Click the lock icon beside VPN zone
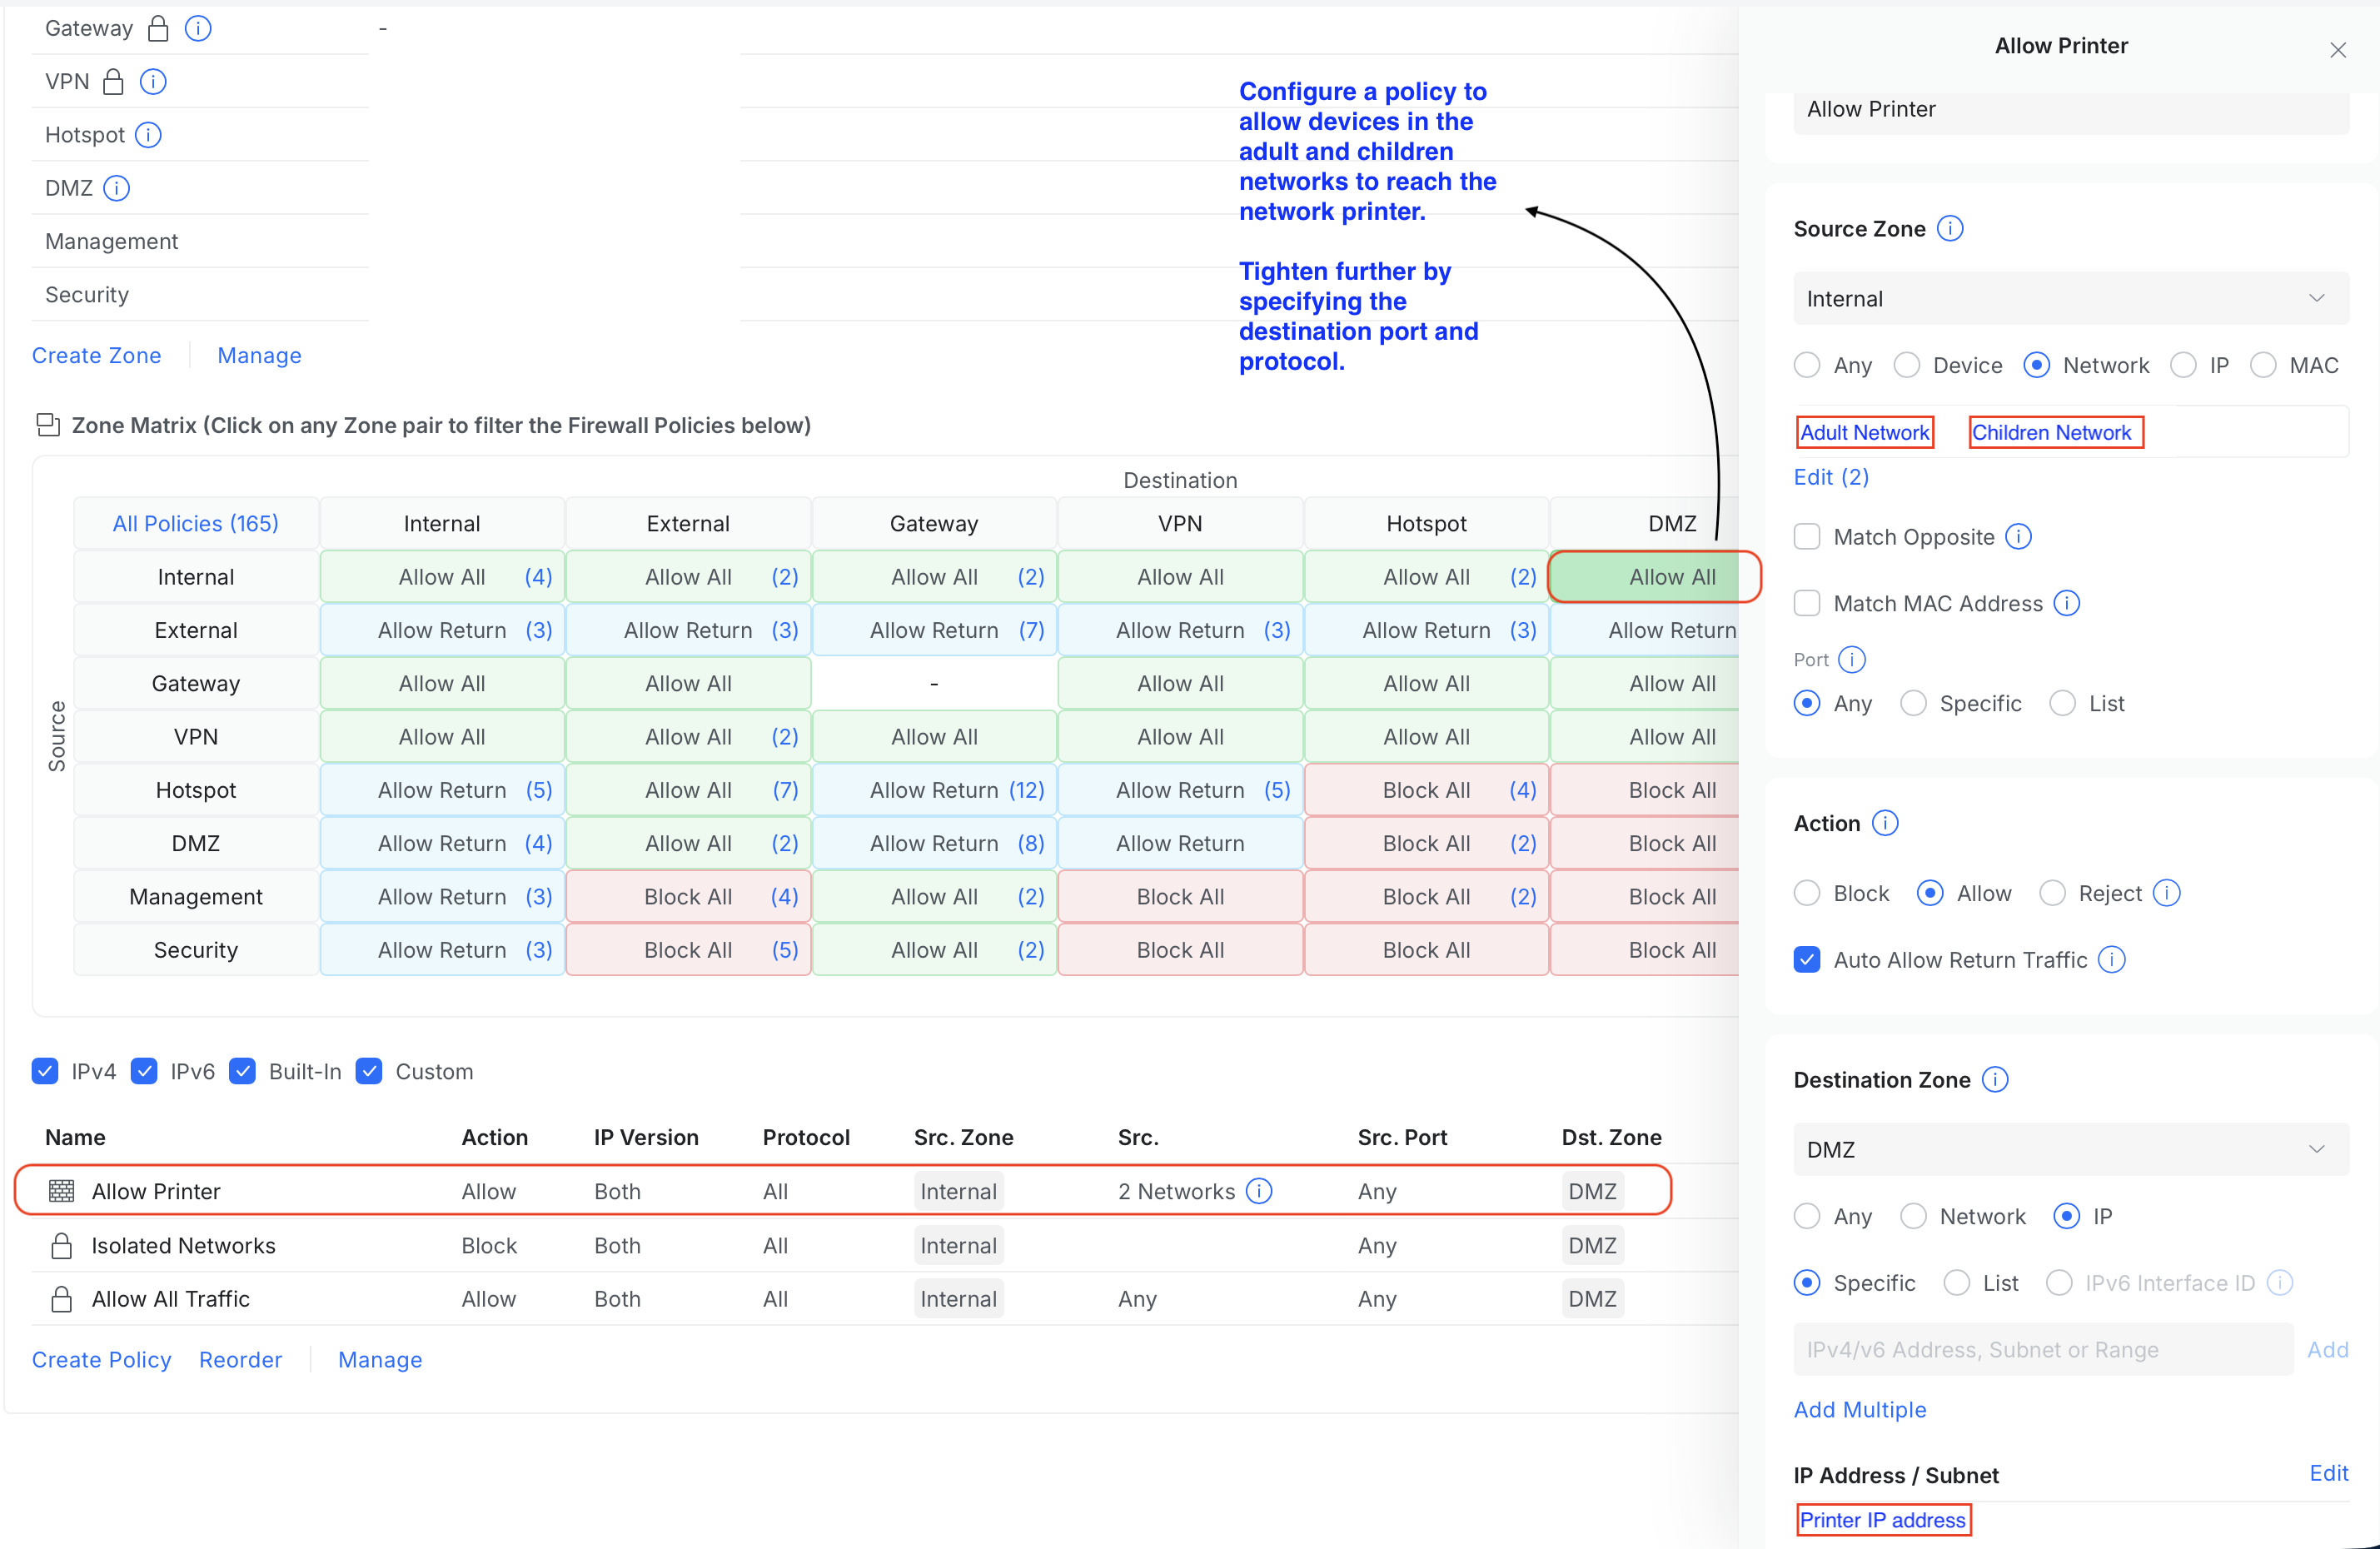Viewport: 2380px width, 1549px height. (x=113, y=81)
